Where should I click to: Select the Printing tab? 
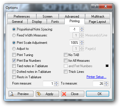(75, 21)
